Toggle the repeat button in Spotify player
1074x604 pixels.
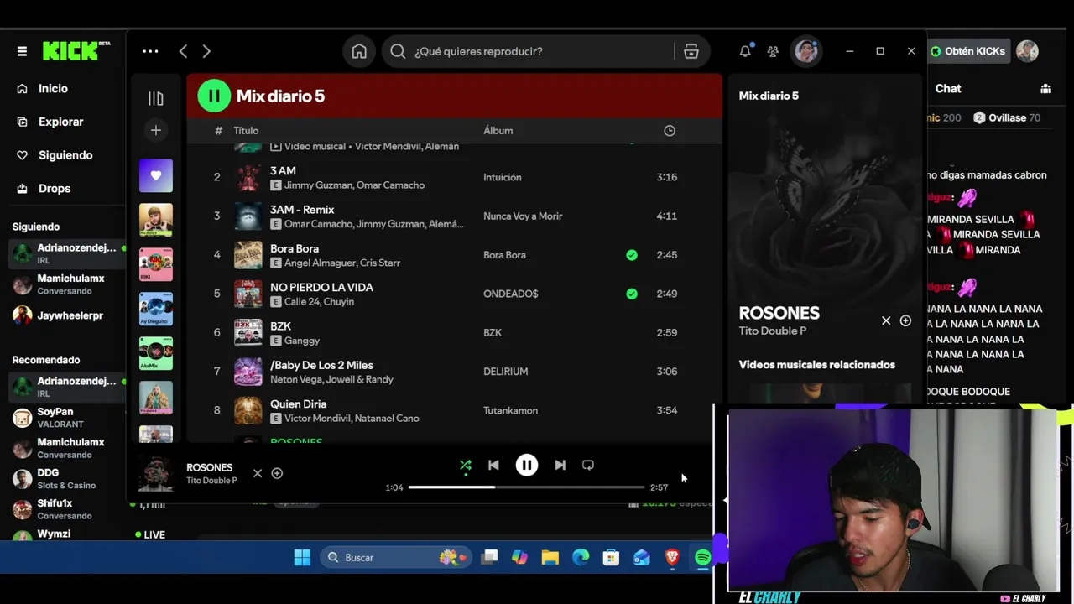pyautogui.click(x=588, y=465)
